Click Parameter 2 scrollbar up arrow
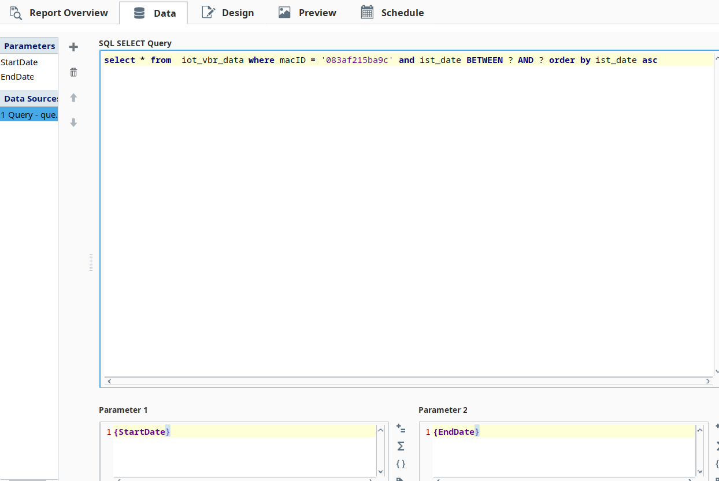This screenshot has width=719, height=481. point(700,430)
